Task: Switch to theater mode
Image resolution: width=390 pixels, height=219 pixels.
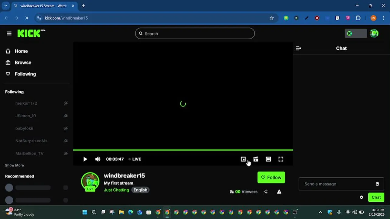Action: [268, 159]
